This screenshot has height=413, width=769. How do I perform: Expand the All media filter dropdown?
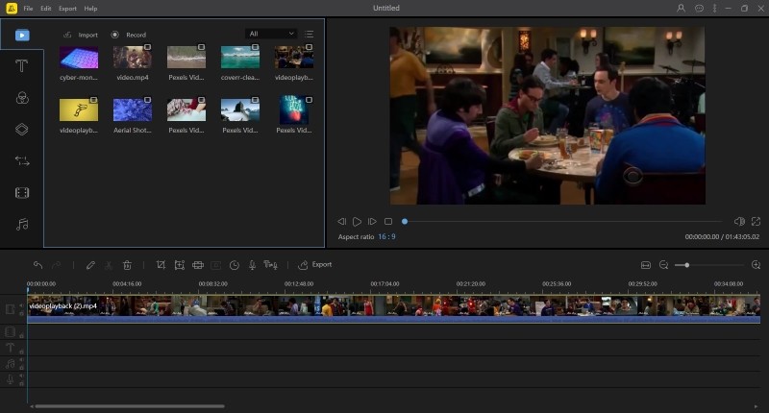(271, 34)
